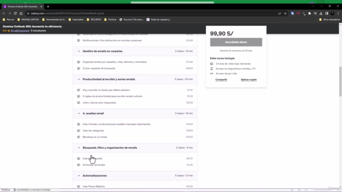
Task: Click Acceso de por vida text
Action: (226, 74)
